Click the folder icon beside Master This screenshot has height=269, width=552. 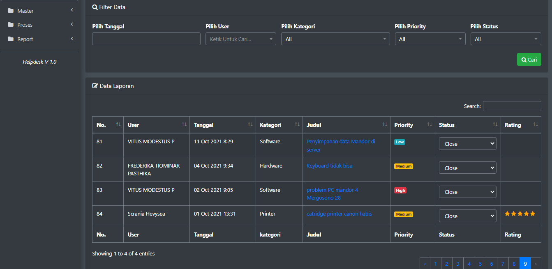click(11, 11)
